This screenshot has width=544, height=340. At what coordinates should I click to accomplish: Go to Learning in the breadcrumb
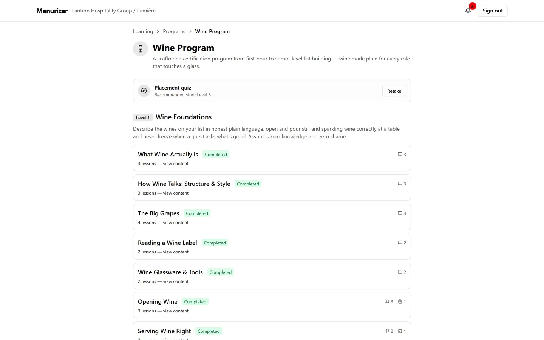coord(143,31)
